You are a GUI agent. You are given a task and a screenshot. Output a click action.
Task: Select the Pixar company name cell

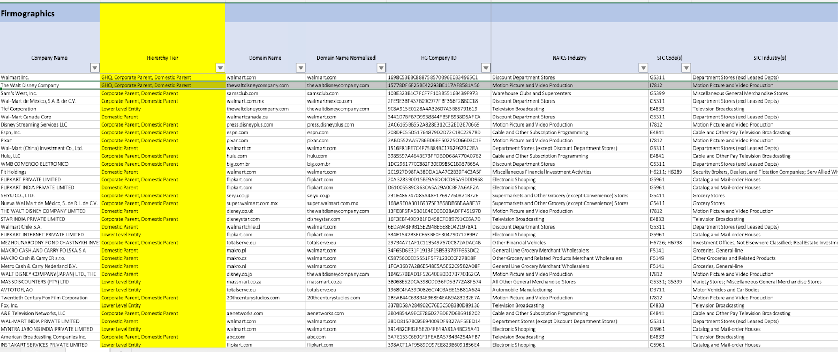click(7, 140)
